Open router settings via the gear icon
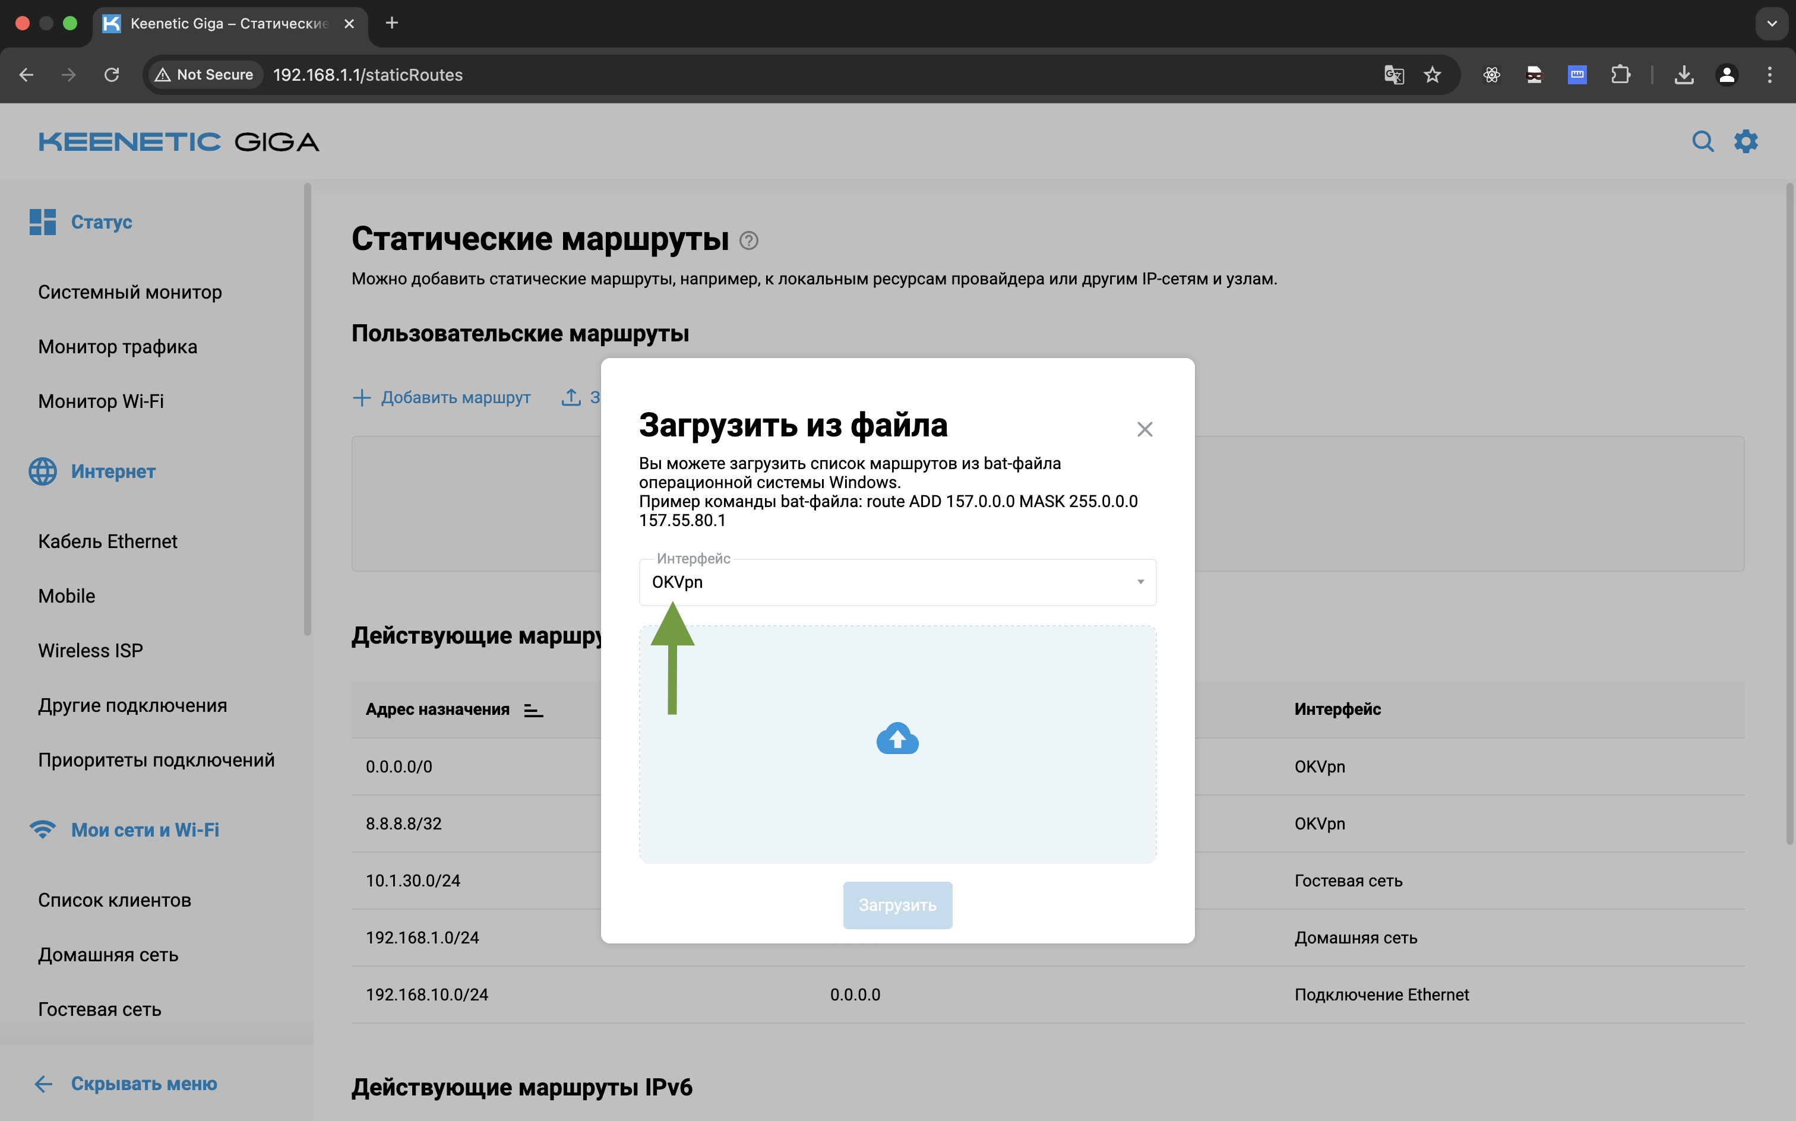The height and width of the screenshot is (1121, 1796). click(x=1747, y=141)
